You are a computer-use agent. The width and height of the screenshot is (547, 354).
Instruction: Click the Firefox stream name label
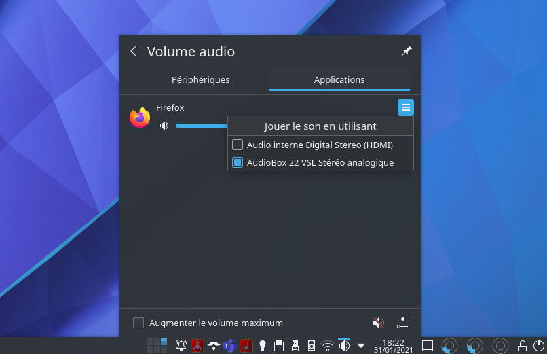170,107
